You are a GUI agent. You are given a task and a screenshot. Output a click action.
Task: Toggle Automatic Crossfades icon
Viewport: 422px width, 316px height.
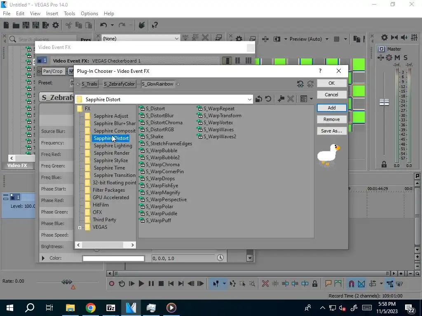pyautogui.click(x=361, y=283)
